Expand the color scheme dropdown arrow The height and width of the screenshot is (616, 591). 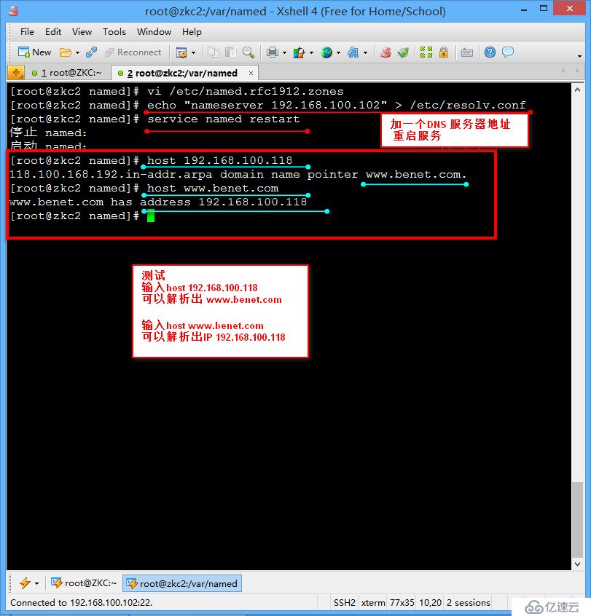pyautogui.click(x=311, y=52)
